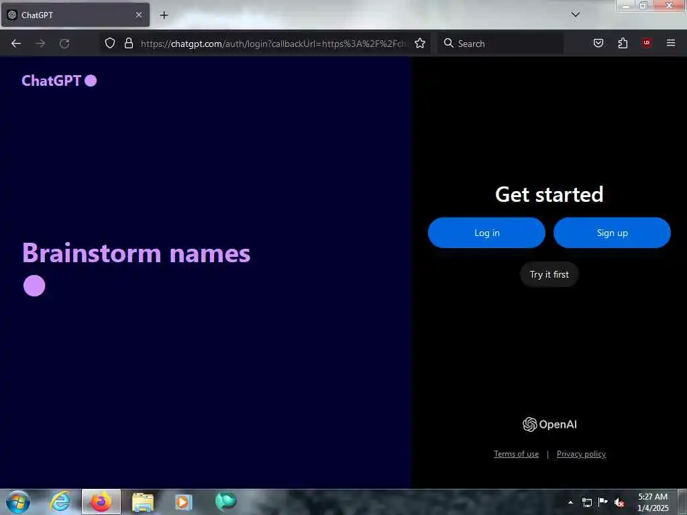Viewport: 687px width, 515px height.
Task: Expand the list all tabs chevron
Action: 575,15
